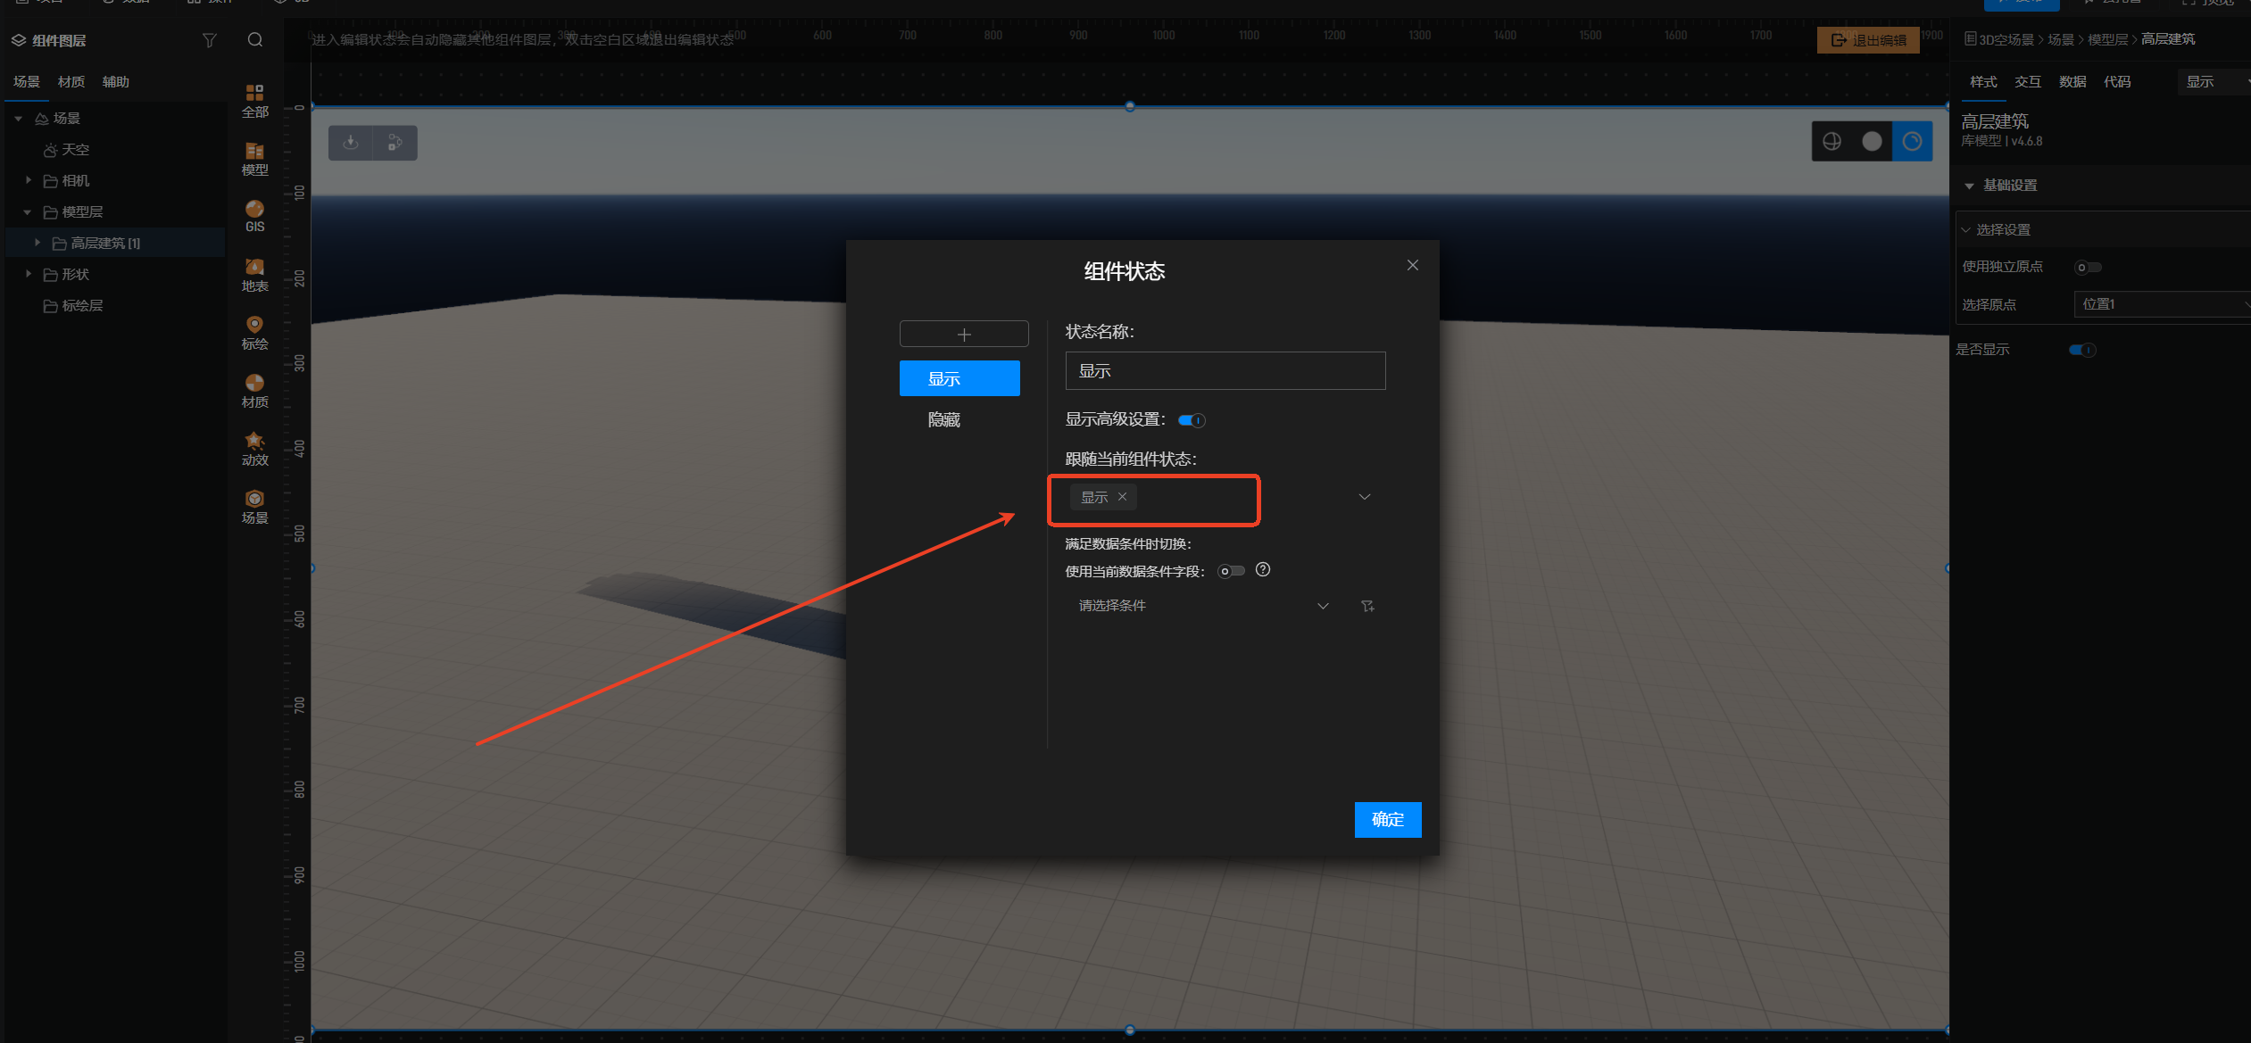The height and width of the screenshot is (1043, 2251).
Task: Expand the 相机 tree node
Action: 29,180
